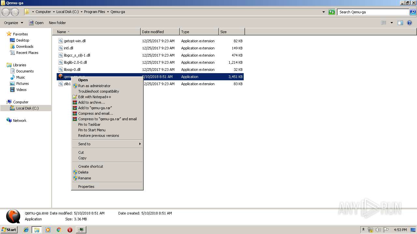Image resolution: width=417 pixels, height=234 pixels.
Task: Click the Open toolbar button
Action: [36, 23]
